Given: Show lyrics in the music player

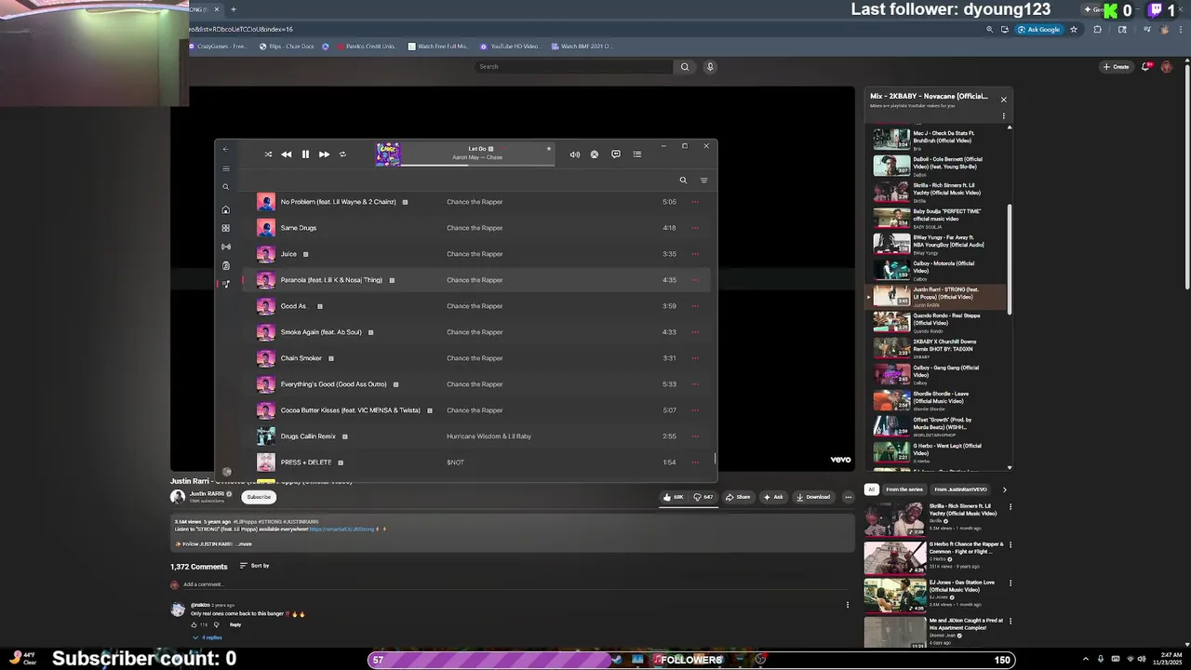Looking at the screenshot, I should tap(616, 154).
